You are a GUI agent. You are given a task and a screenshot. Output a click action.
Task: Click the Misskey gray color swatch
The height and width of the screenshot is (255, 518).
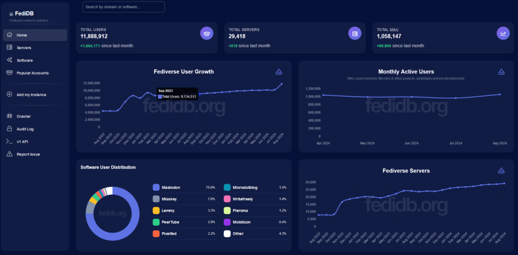[x=156, y=199]
